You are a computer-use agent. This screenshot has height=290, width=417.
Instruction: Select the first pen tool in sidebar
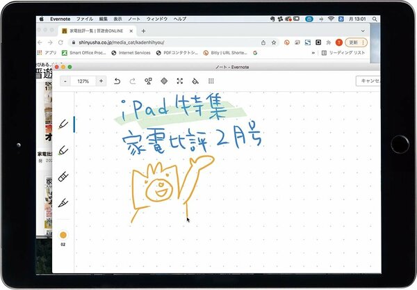click(x=63, y=124)
